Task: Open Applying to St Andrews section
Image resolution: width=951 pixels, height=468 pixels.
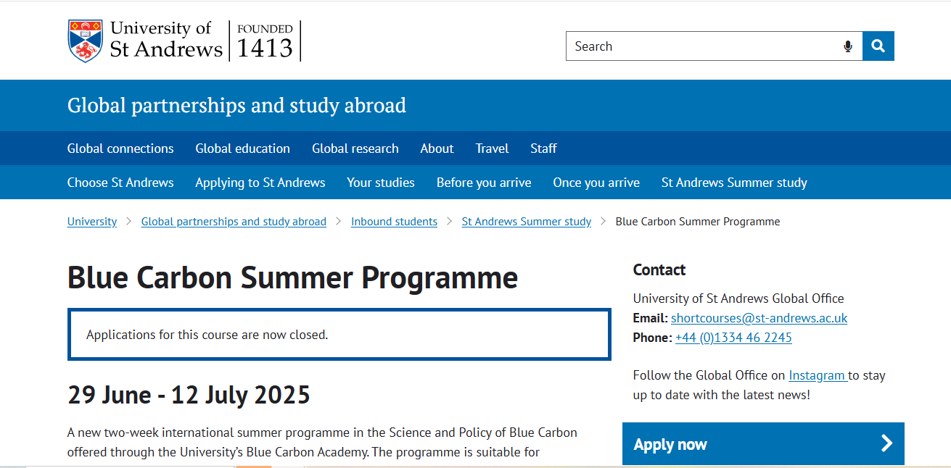Action: [260, 183]
